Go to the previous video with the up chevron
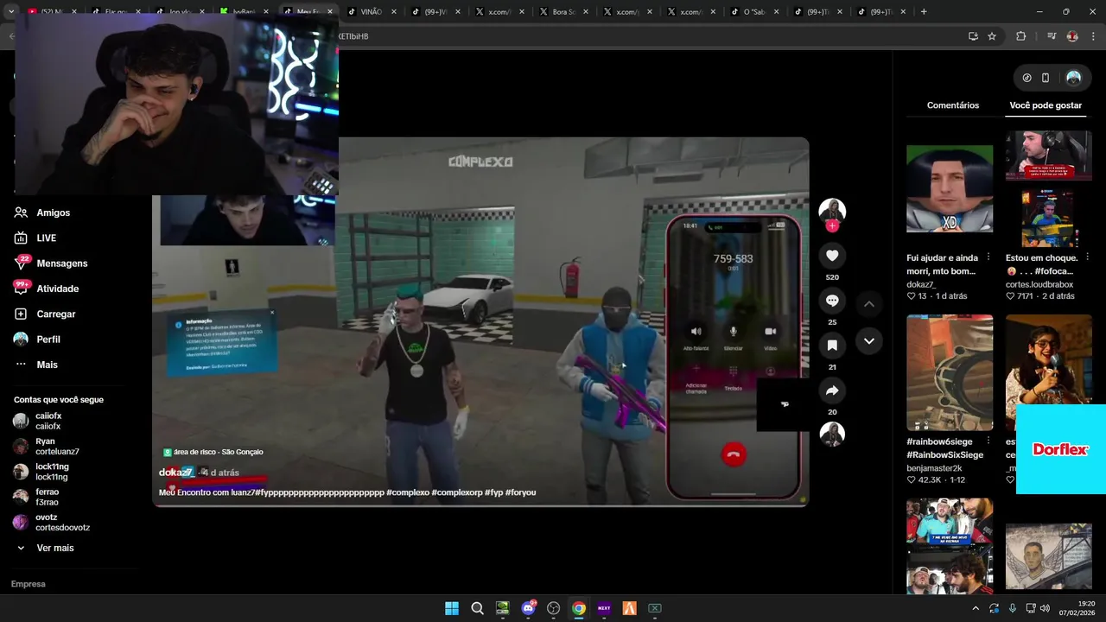Image resolution: width=1106 pixels, height=622 pixels. tap(869, 304)
